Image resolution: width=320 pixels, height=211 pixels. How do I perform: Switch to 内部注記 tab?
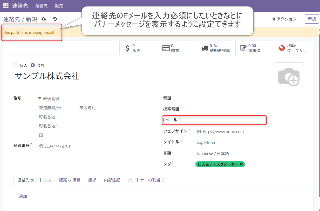coord(112,180)
